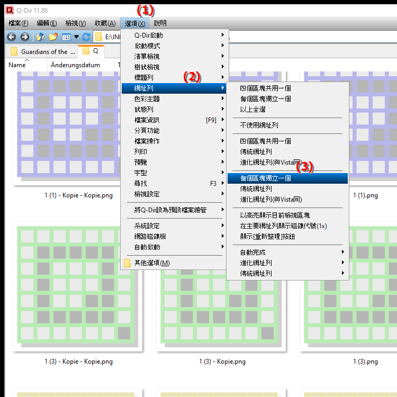397x397 pixels.
Task: Open the 收藏(A) menu
Action: (x=105, y=23)
